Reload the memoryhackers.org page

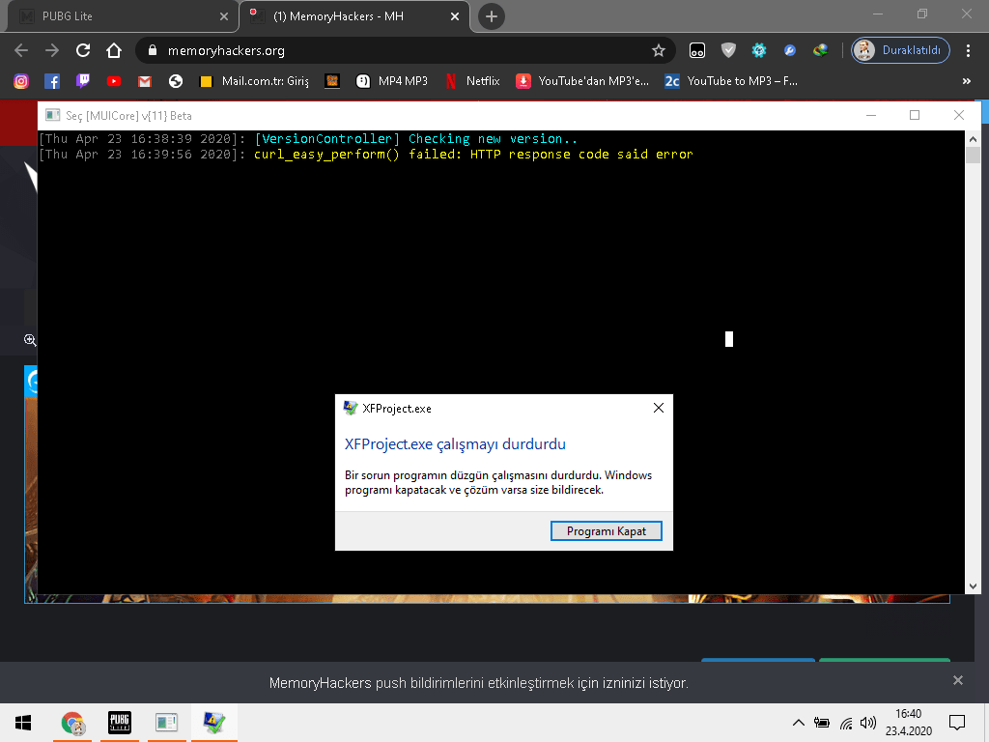[x=83, y=50]
